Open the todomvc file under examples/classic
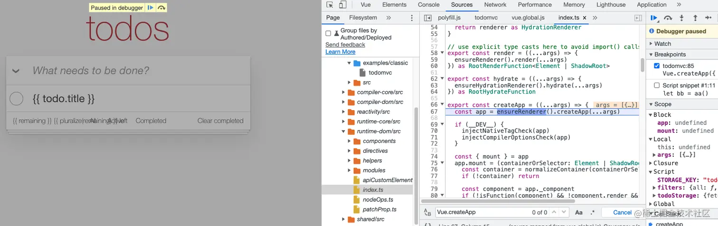This screenshot has width=718, height=226. [380, 73]
